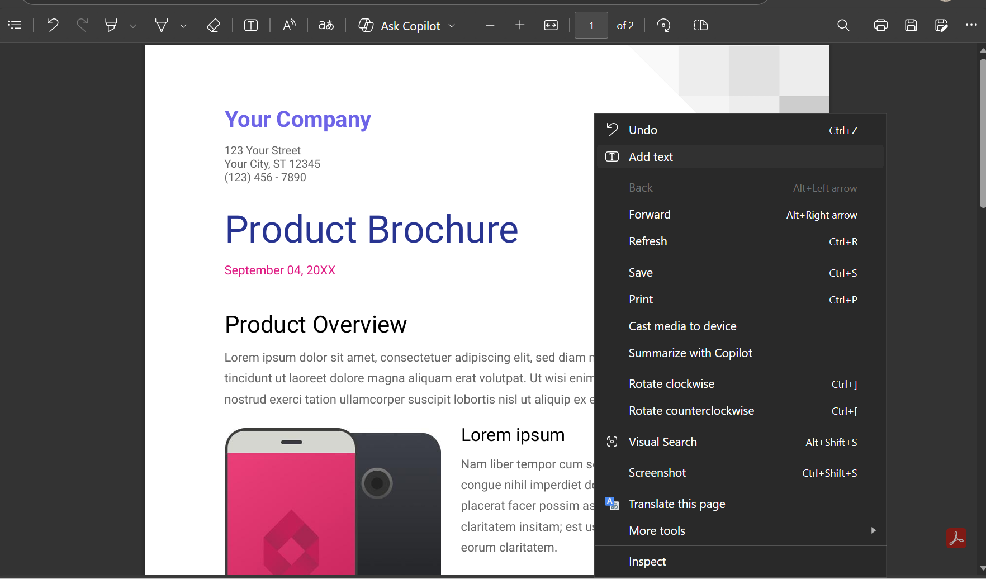The image size is (986, 579).
Task: Select Refresh in the context menu
Action: 740,241
